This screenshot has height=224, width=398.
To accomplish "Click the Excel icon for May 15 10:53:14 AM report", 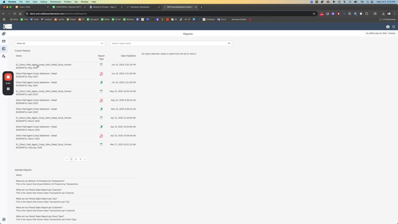I will coord(101,91).
